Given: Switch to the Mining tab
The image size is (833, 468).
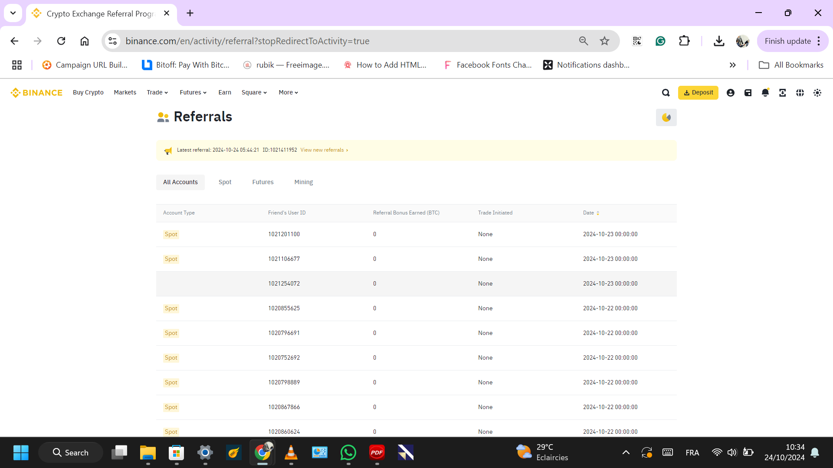Looking at the screenshot, I should (303, 182).
